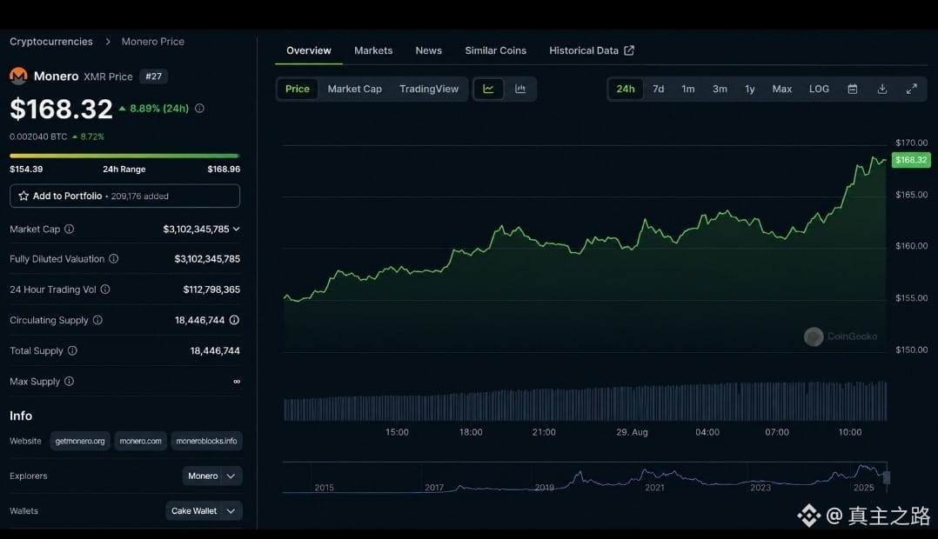Expand the Market Cap value chevron
The image size is (938, 539).
(x=237, y=229)
